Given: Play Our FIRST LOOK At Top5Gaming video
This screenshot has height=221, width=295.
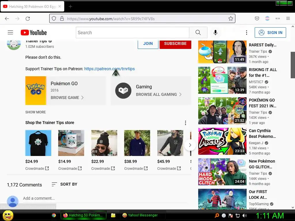Looking at the screenshot, I should (x=222, y=199).
